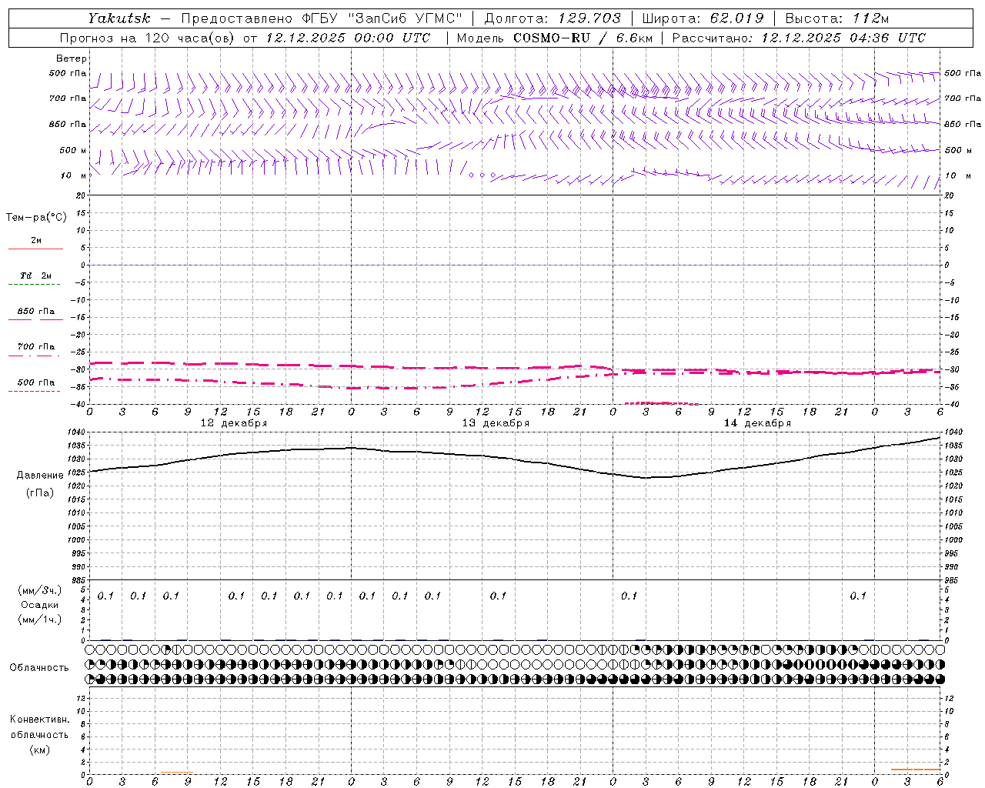This screenshot has width=985, height=788.
Task: Click the Тем-ра(°C) axis title
Action: tap(36, 217)
